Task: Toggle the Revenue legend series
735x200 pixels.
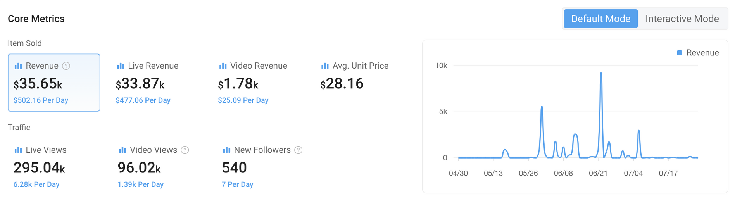Action: tap(698, 53)
